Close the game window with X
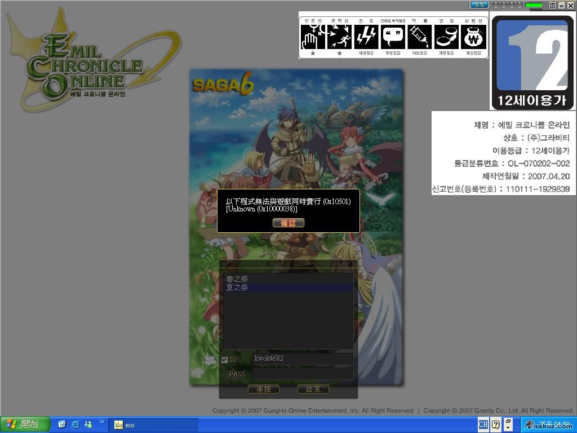Viewport: 577px width, 433px height. (x=570, y=5)
